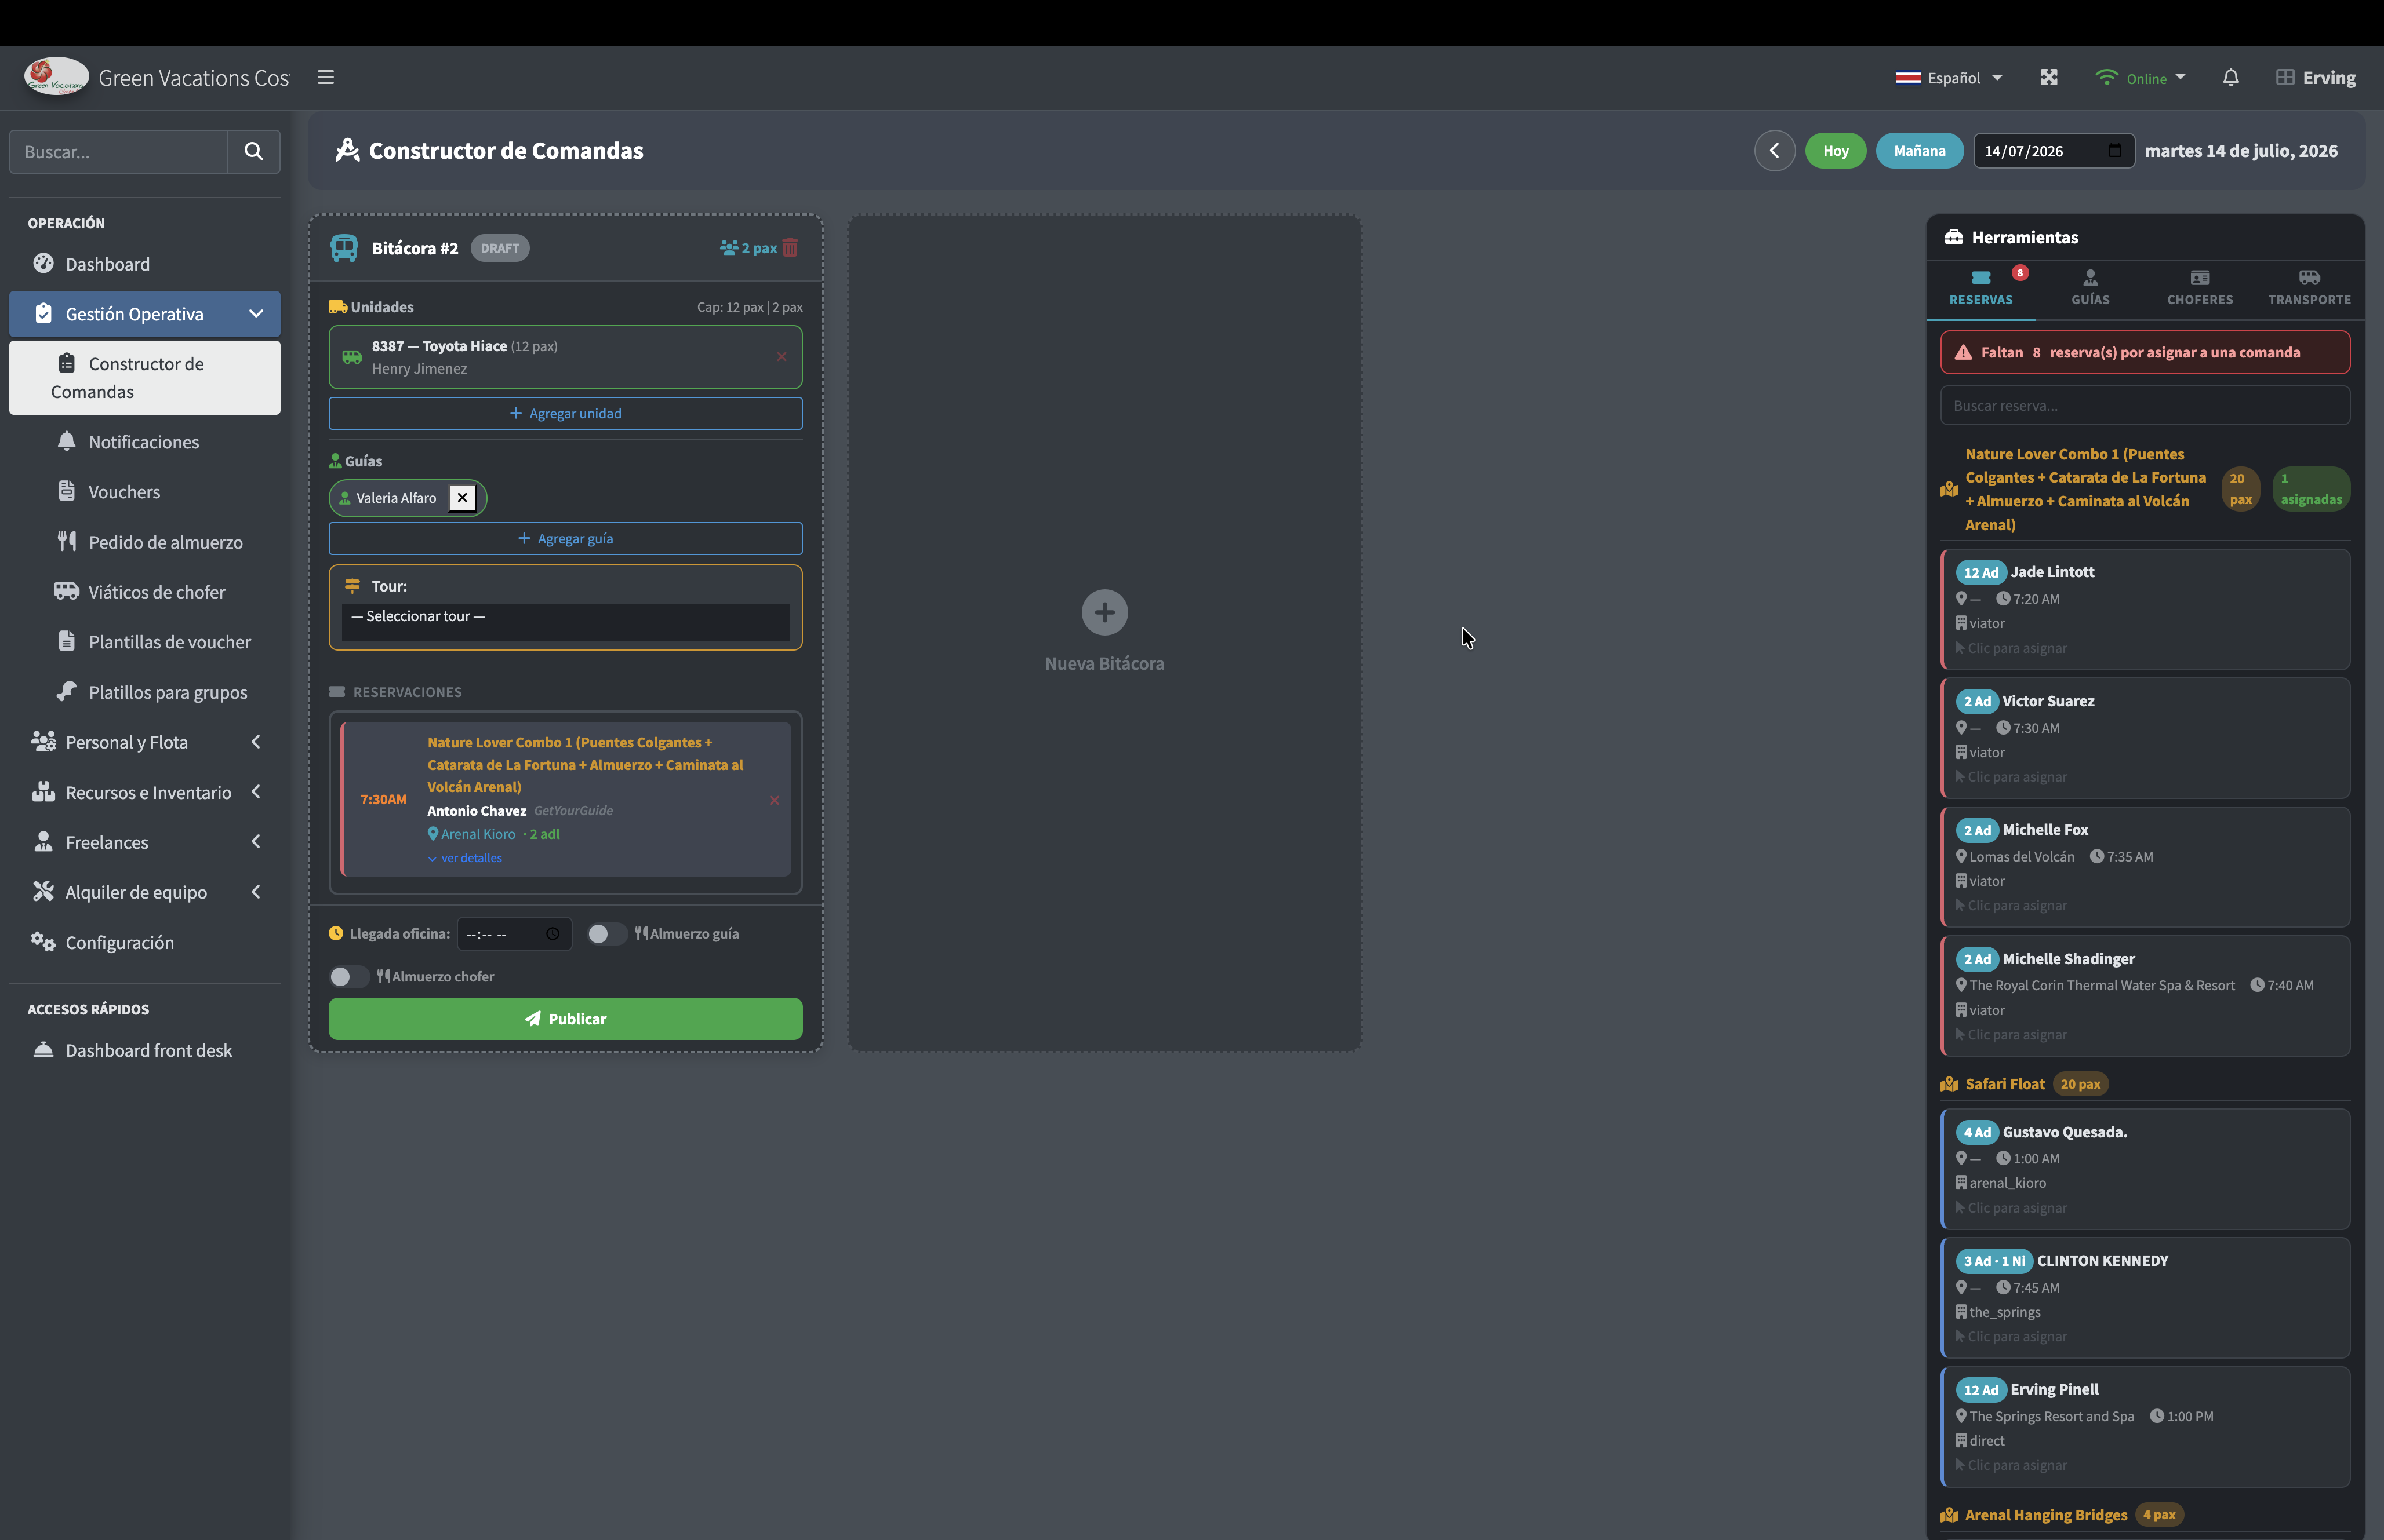Remove guide Valeria Alfaro

[x=462, y=498]
